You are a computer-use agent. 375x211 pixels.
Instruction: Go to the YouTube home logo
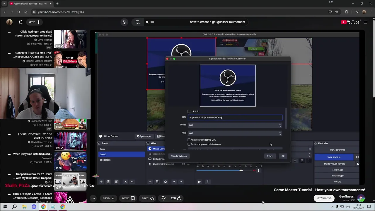tap(350, 22)
